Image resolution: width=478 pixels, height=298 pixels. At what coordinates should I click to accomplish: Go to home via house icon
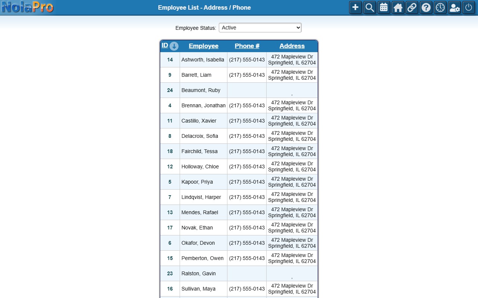398,7
